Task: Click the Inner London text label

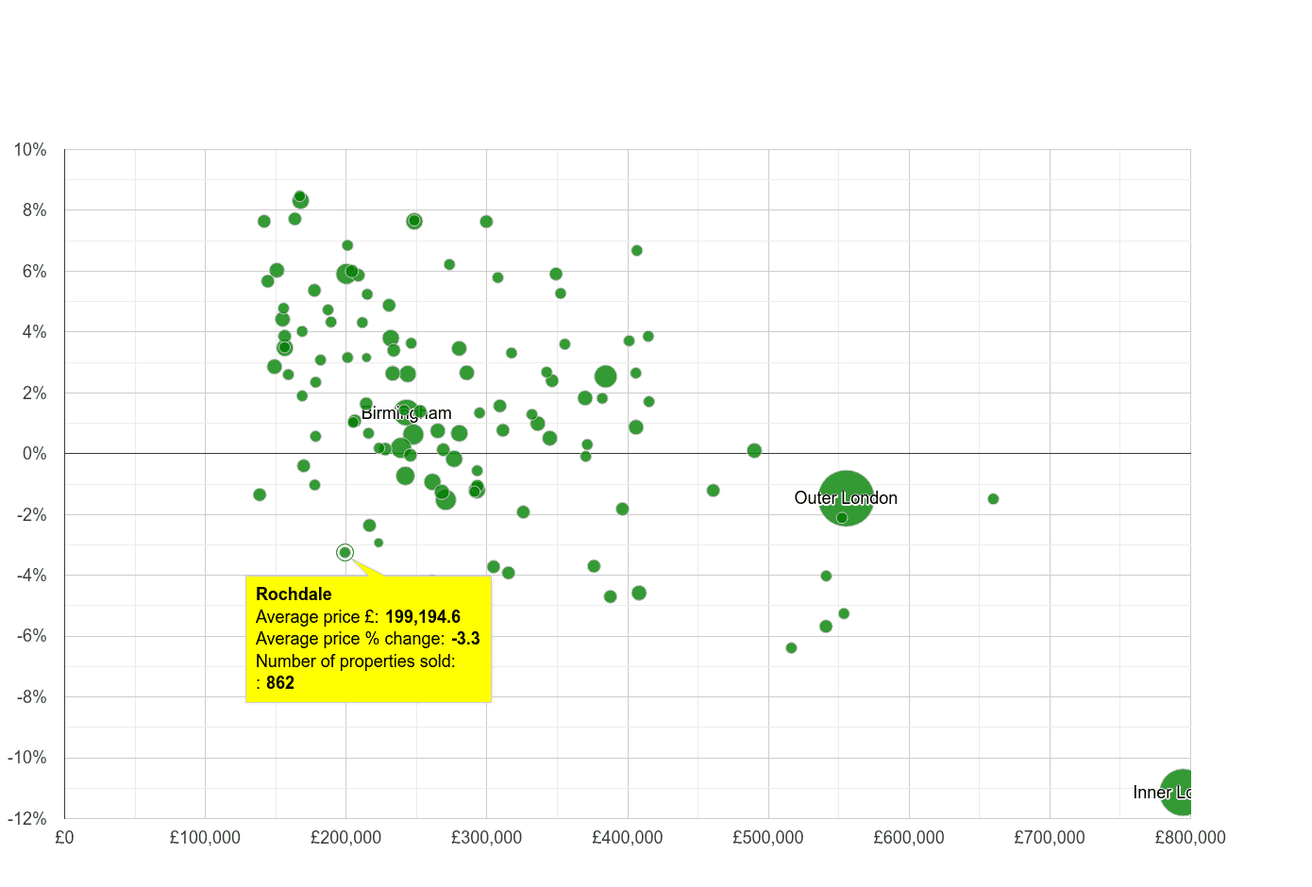Action: tap(1163, 793)
